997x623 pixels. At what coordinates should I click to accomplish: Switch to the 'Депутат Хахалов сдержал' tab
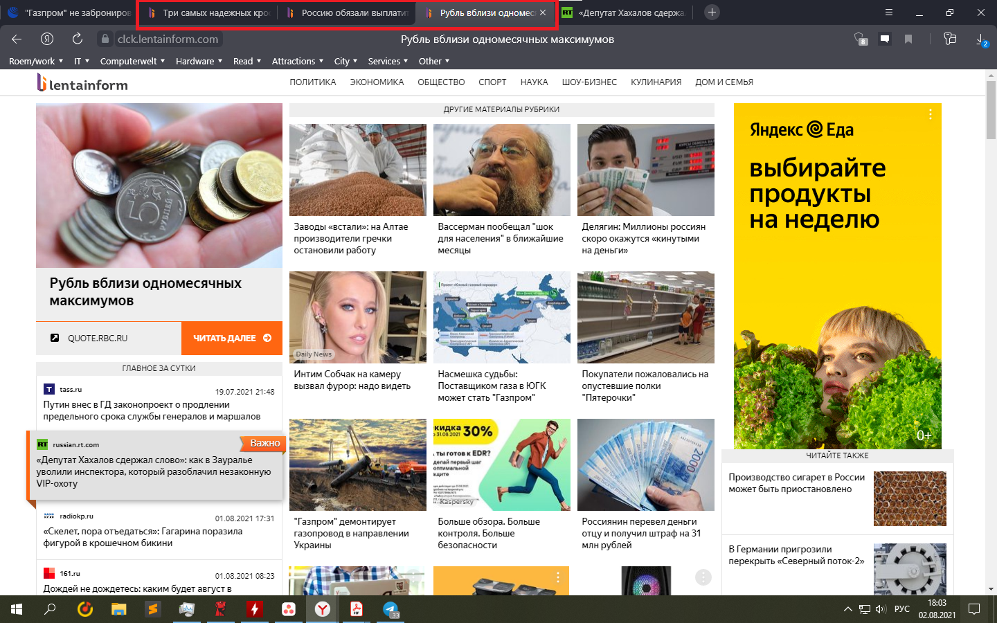(x=623, y=12)
